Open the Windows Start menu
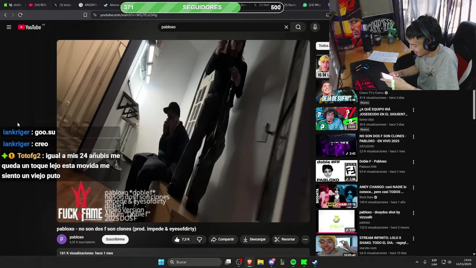This screenshot has height=268, width=476. click(161, 262)
